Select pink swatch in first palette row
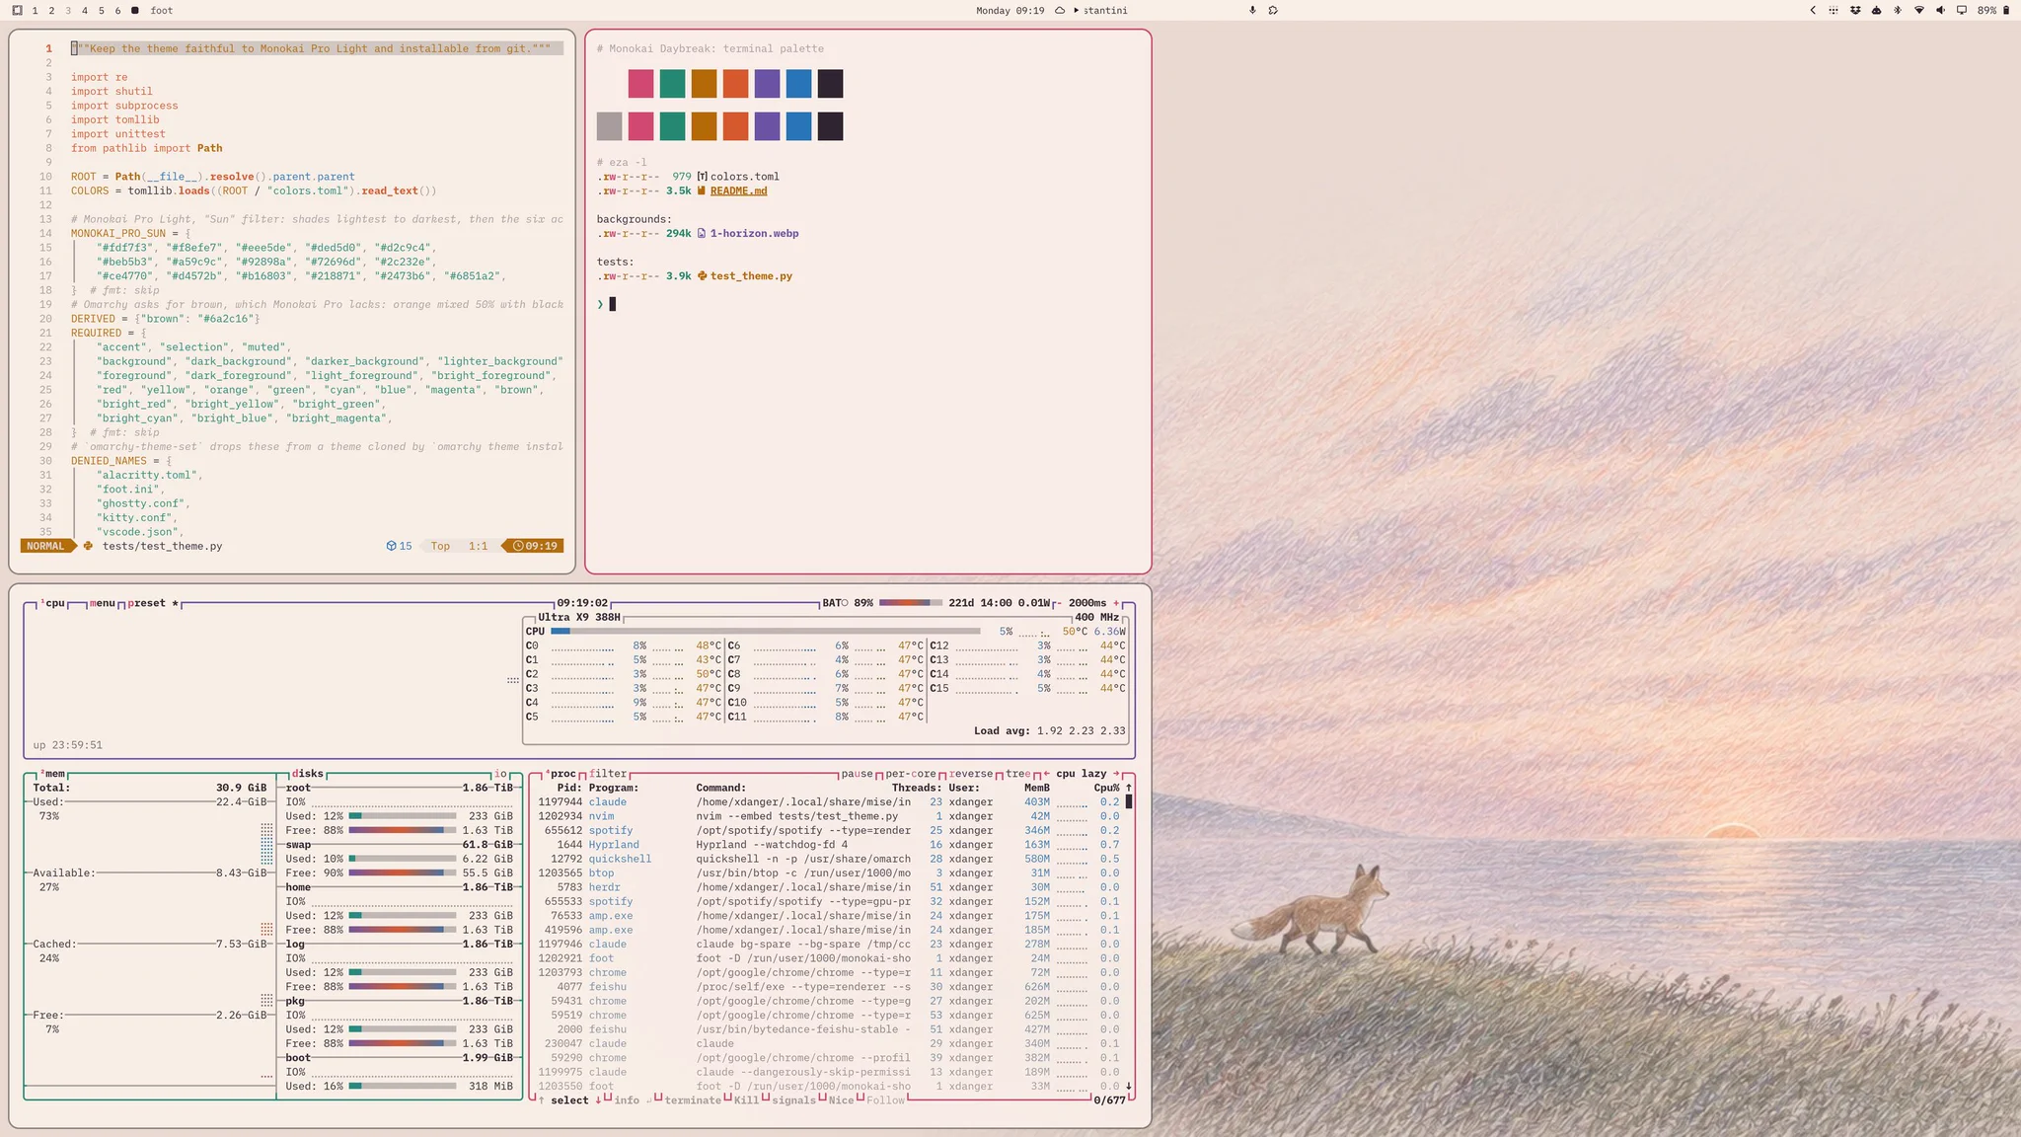This screenshot has height=1137, width=2021. [x=640, y=84]
